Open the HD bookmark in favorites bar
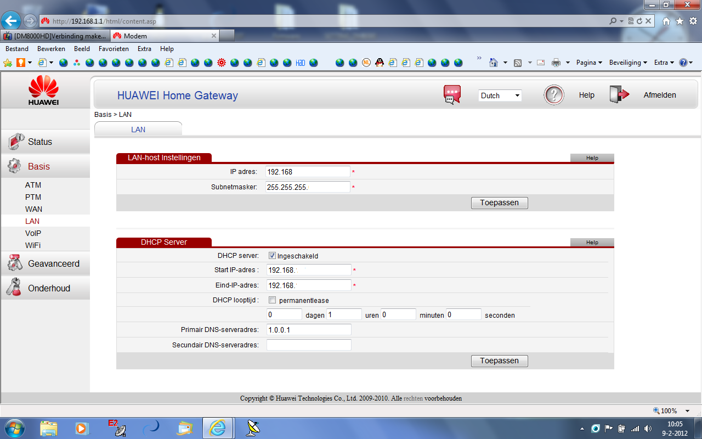Viewport: 702px width, 439px height. point(301,63)
